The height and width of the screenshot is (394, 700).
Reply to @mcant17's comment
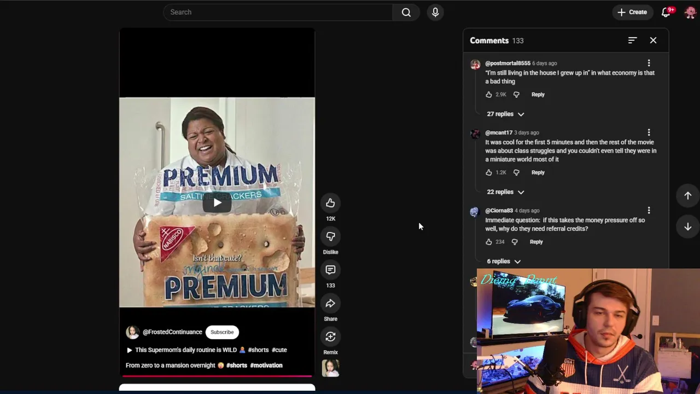(538, 172)
